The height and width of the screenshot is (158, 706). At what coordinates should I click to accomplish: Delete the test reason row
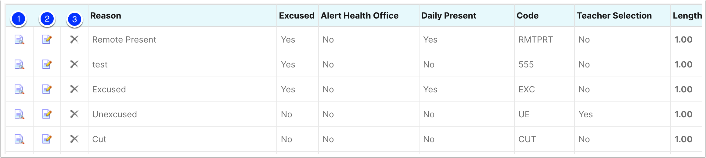point(74,64)
